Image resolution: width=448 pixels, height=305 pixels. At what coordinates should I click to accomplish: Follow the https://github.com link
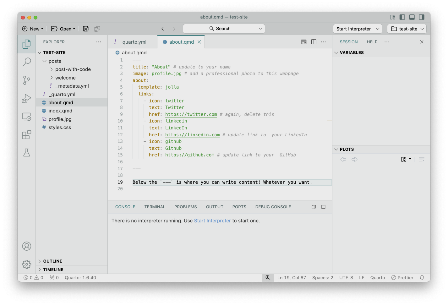190,155
